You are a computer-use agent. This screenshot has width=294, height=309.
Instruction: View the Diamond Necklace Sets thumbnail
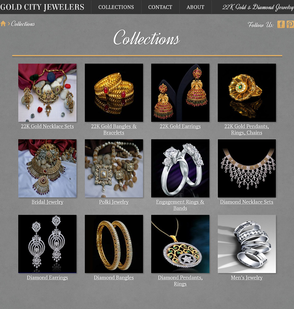pos(247,168)
